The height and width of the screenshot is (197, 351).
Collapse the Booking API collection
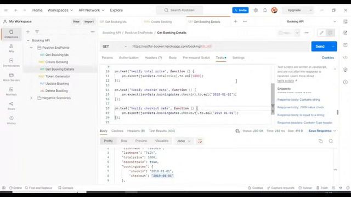[x=28, y=40]
